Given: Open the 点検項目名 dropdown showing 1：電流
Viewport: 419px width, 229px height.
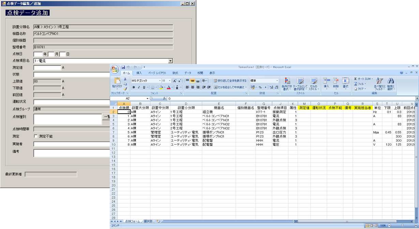Looking at the screenshot, I should point(170,61).
